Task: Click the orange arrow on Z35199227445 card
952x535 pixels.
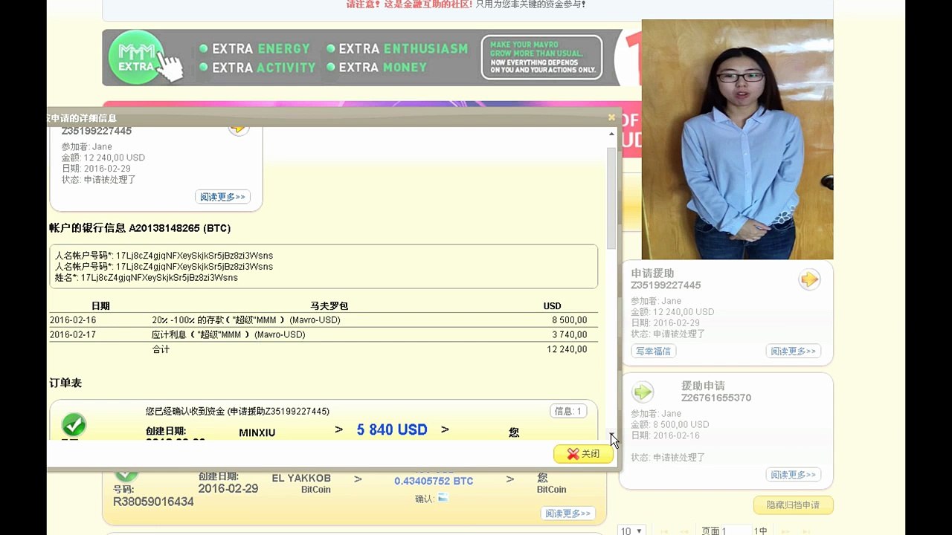Action: [809, 279]
